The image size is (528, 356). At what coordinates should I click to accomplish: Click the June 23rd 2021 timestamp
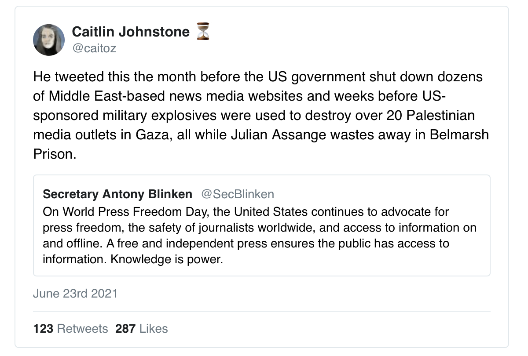pyautogui.click(x=75, y=293)
